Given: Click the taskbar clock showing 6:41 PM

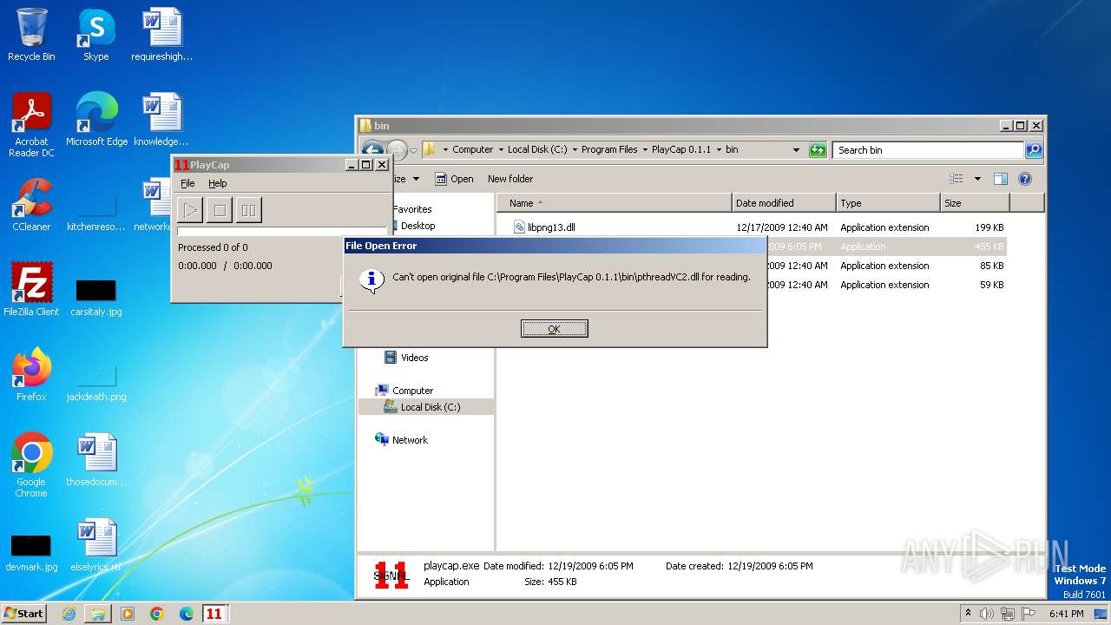Looking at the screenshot, I should tap(1066, 614).
